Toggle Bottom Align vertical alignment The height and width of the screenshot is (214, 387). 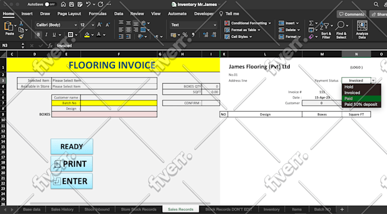136,23
